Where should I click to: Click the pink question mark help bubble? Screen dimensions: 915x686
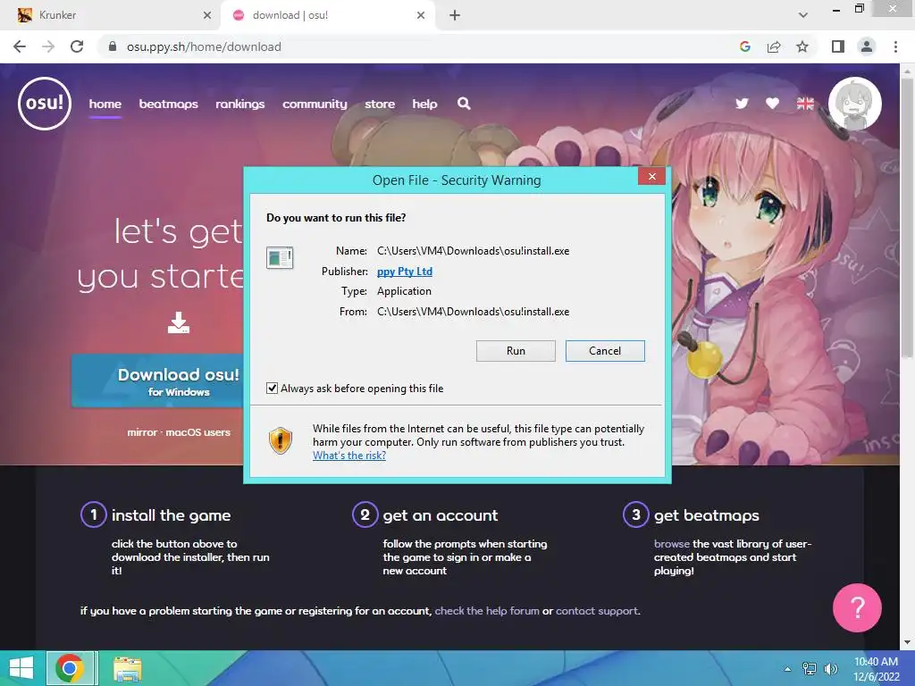pos(857,607)
